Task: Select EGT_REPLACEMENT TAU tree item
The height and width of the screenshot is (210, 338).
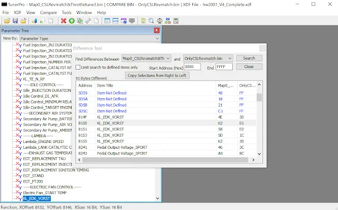Action: pyautogui.click(x=44, y=158)
